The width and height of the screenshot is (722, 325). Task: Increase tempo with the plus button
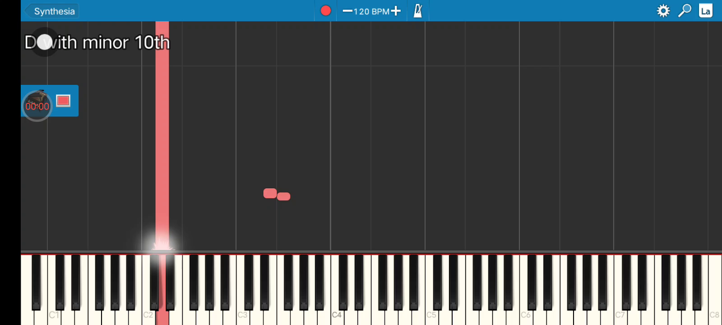click(x=396, y=11)
